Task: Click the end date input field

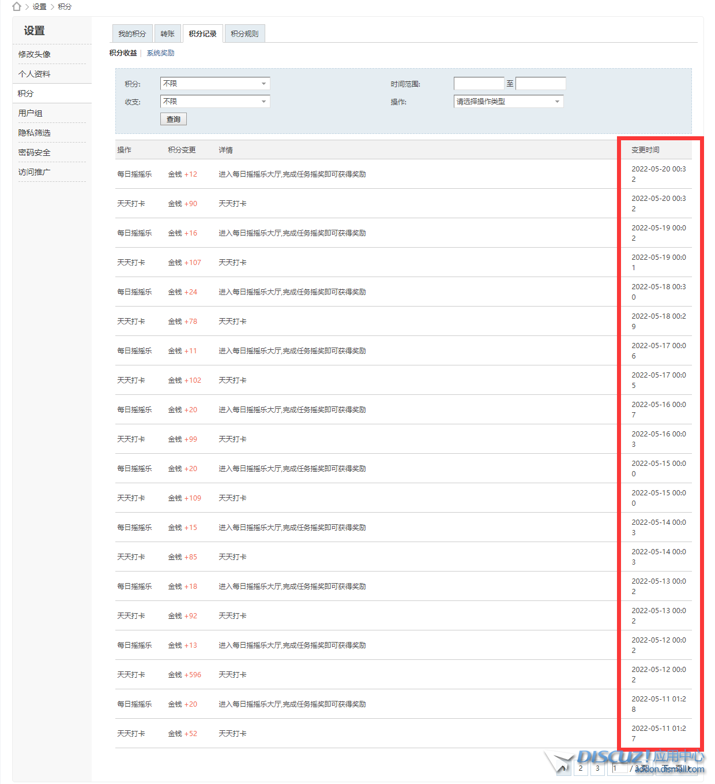Action: [x=540, y=84]
